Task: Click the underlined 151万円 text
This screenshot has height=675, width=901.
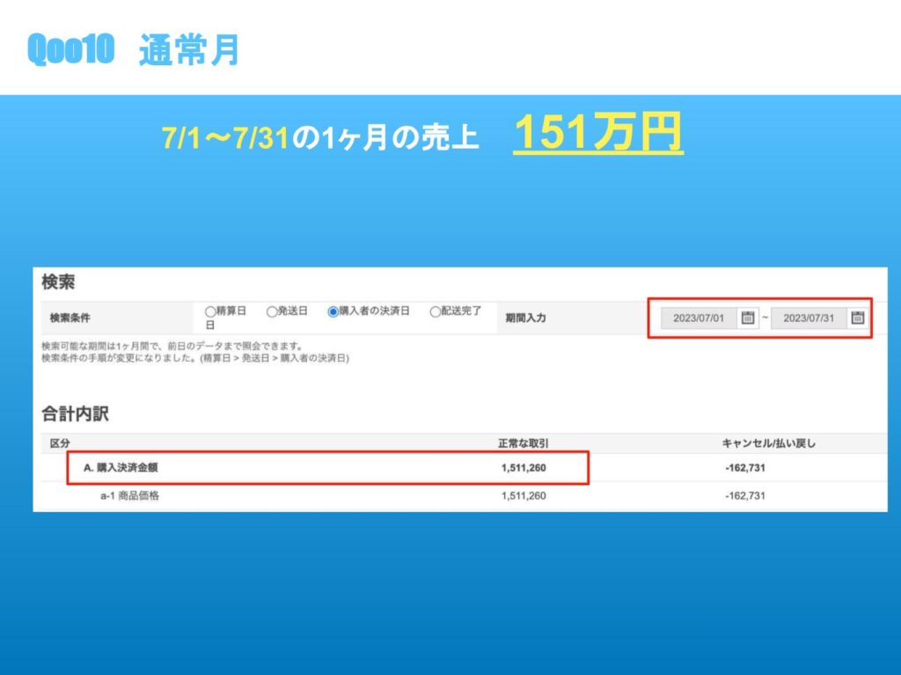Action: [597, 134]
